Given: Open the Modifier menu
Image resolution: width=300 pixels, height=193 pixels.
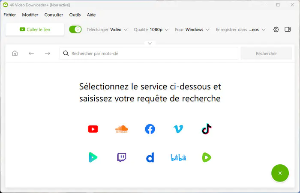Looking at the screenshot, I should tap(30, 15).
